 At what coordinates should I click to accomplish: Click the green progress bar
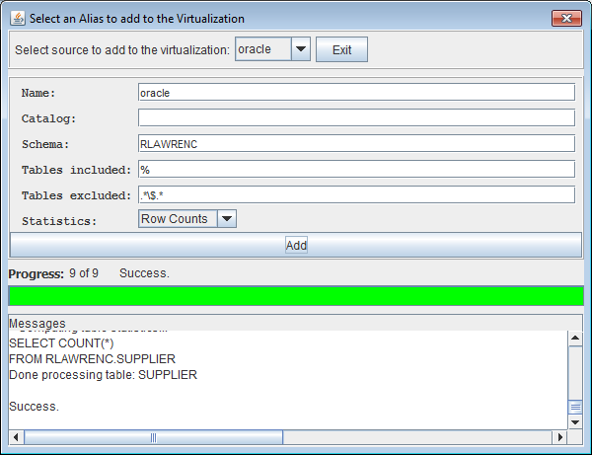click(x=295, y=296)
